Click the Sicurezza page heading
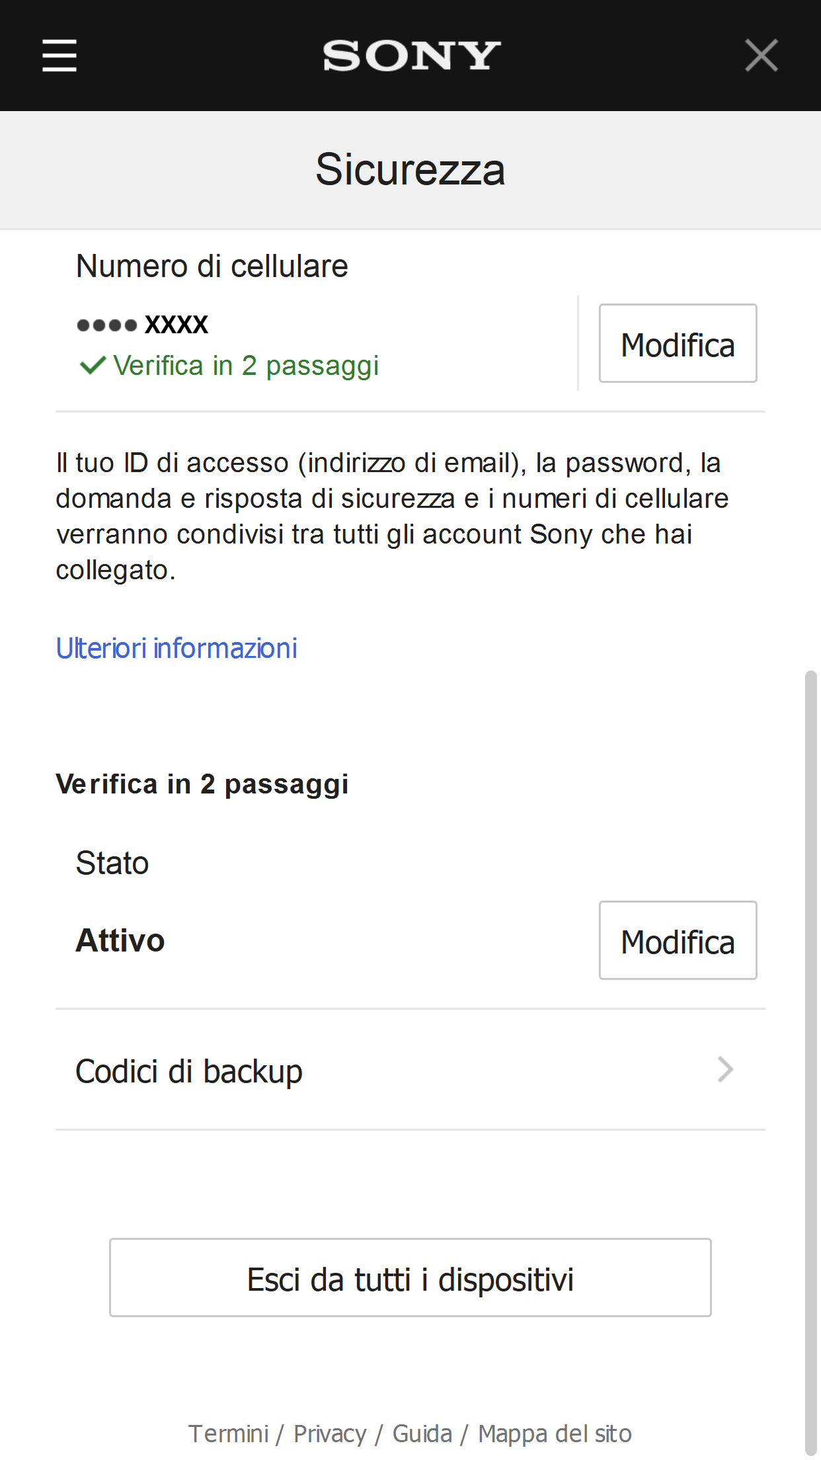 [411, 169]
